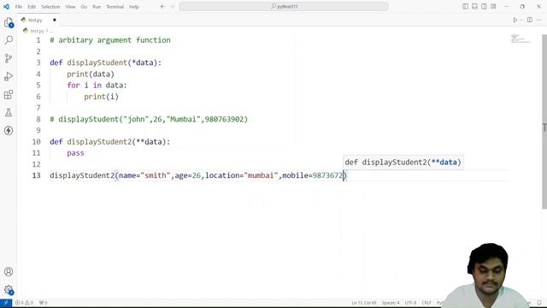Open the Source Control view
Screen dimensions: 547x308
(x=9, y=58)
